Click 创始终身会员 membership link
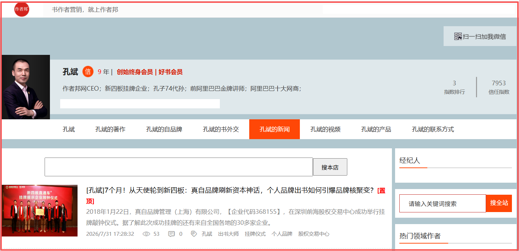 tap(135, 72)
